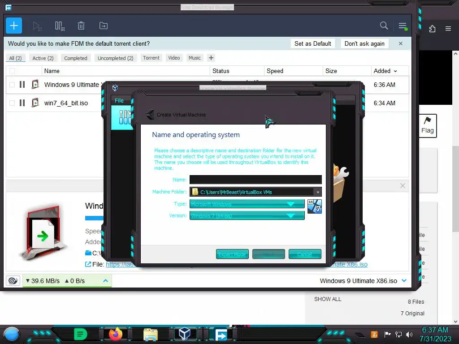Open File Explorer from taskbar
459x344 pixels.
[151, 335]
